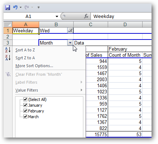Customize Quick Access Toolbar dropdown
Image resolution: width=158 pixels, height=144 pixels.
click(x=38, y=8)
